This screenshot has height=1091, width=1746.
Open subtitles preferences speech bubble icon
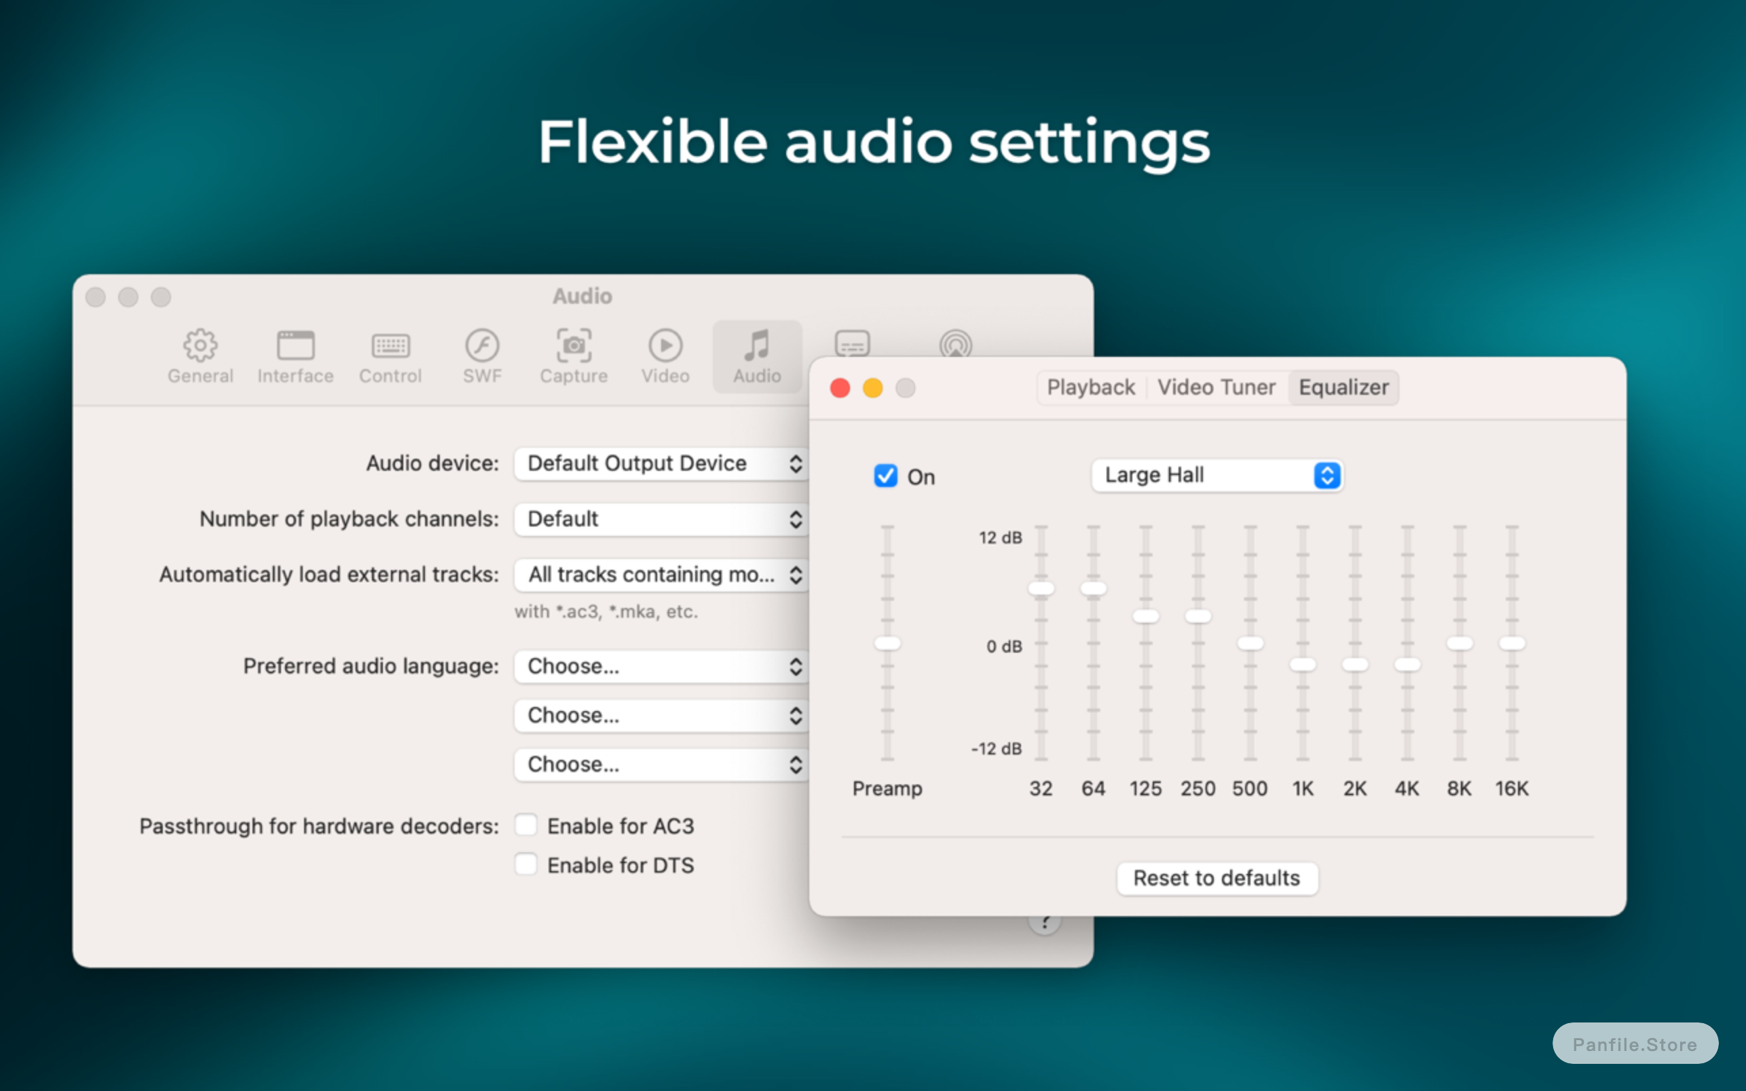(x=853, y=343)
